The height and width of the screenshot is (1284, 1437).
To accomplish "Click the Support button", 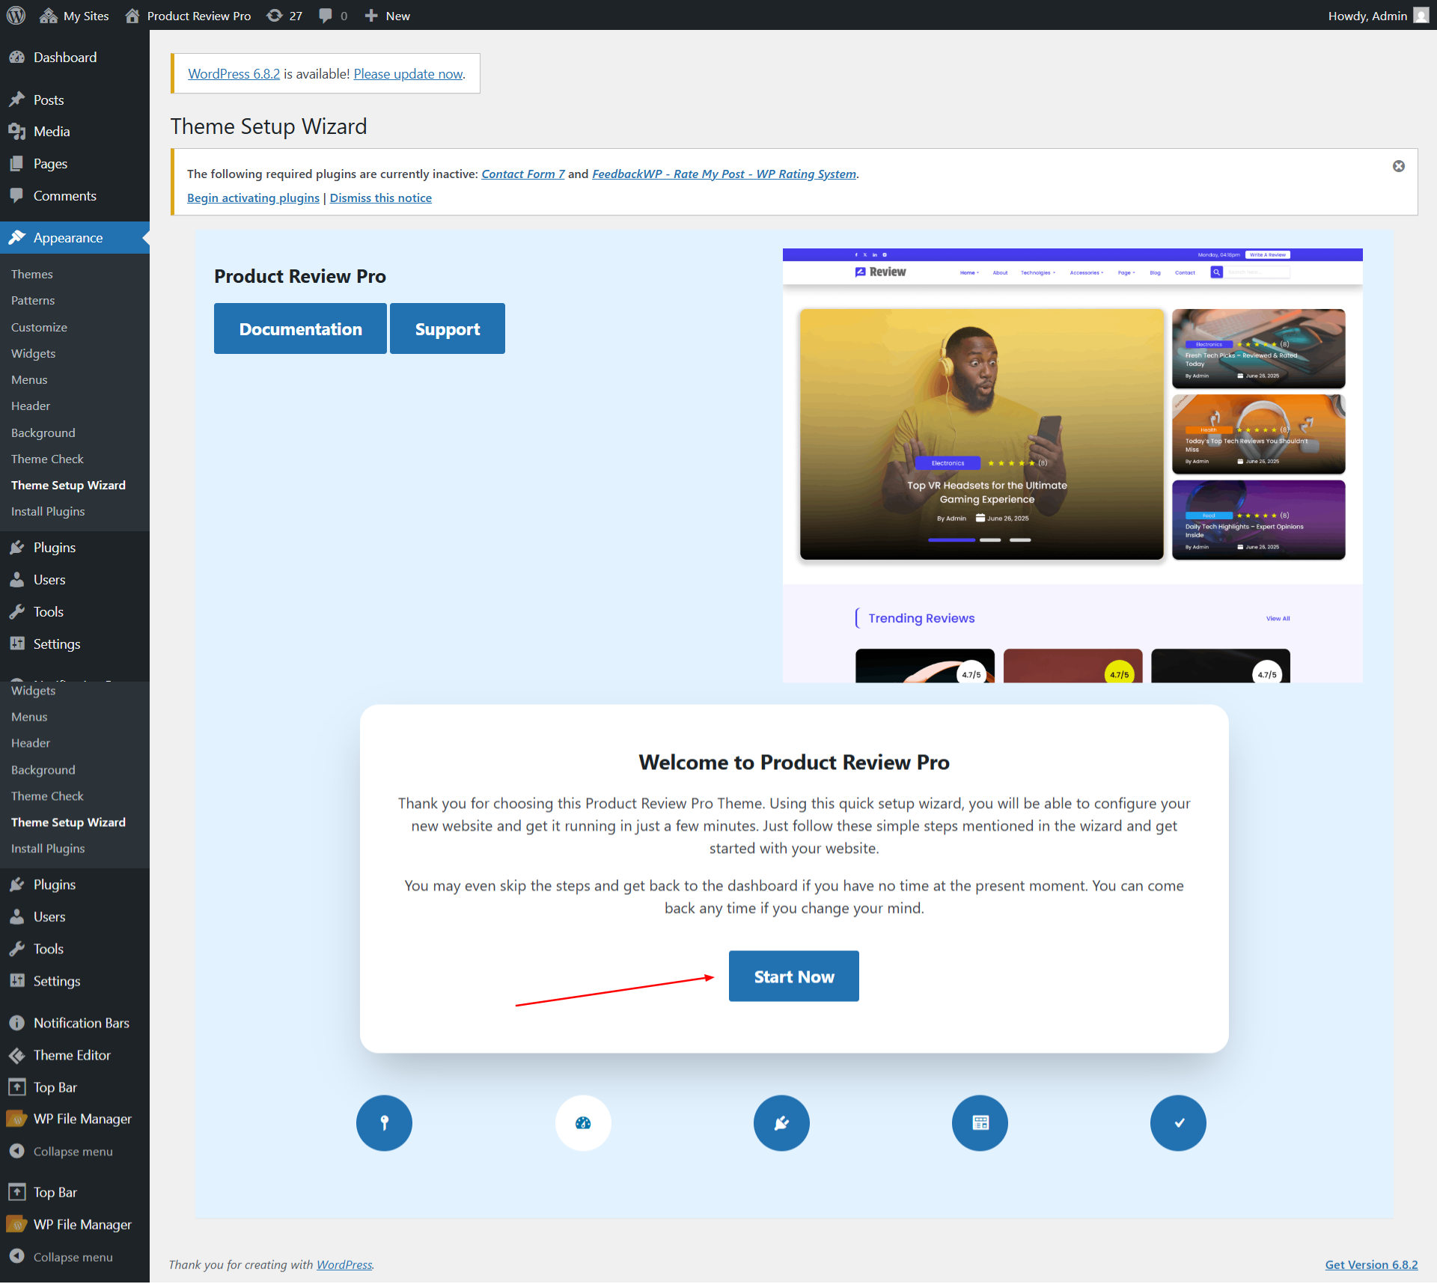I will (x=448, y=328).
